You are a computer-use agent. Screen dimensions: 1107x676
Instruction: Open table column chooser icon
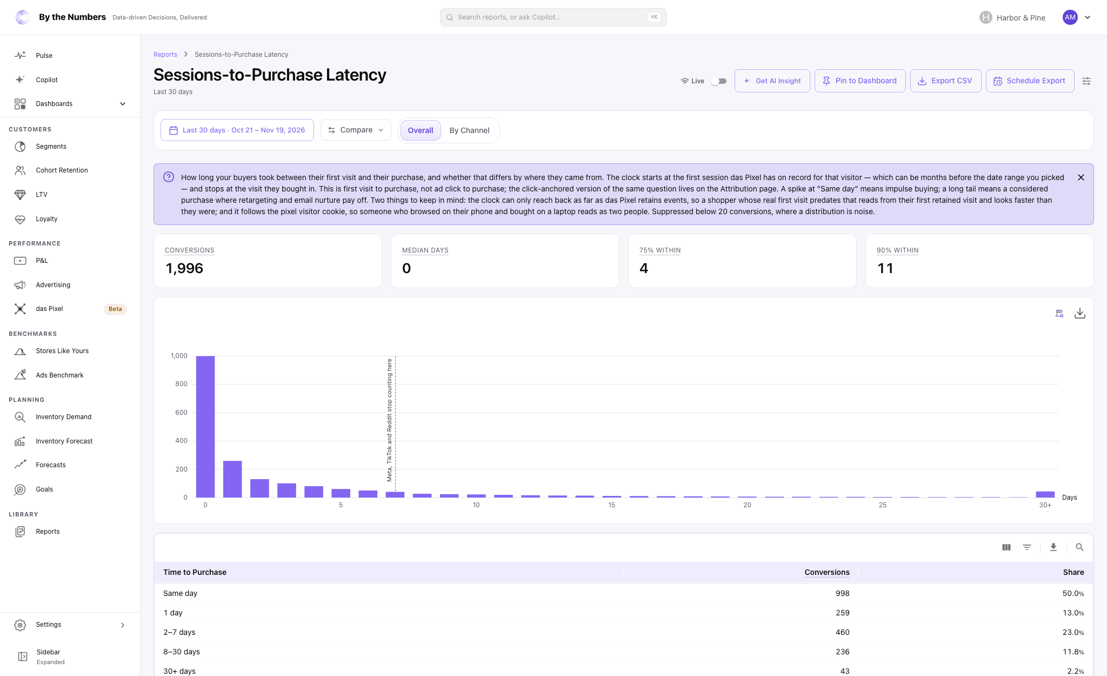pos(1006,547)
